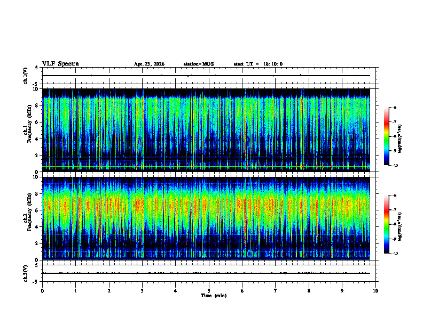Click the 10 minute tick label on time axis
The width and height of the screenshot is (423, 326).
[375, 291]
